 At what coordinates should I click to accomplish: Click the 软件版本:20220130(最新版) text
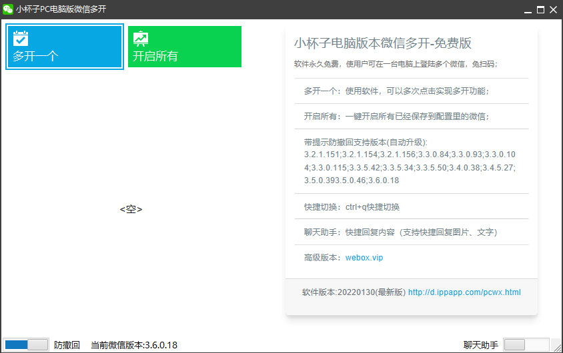pyautogui.click(x=354, y=292)
